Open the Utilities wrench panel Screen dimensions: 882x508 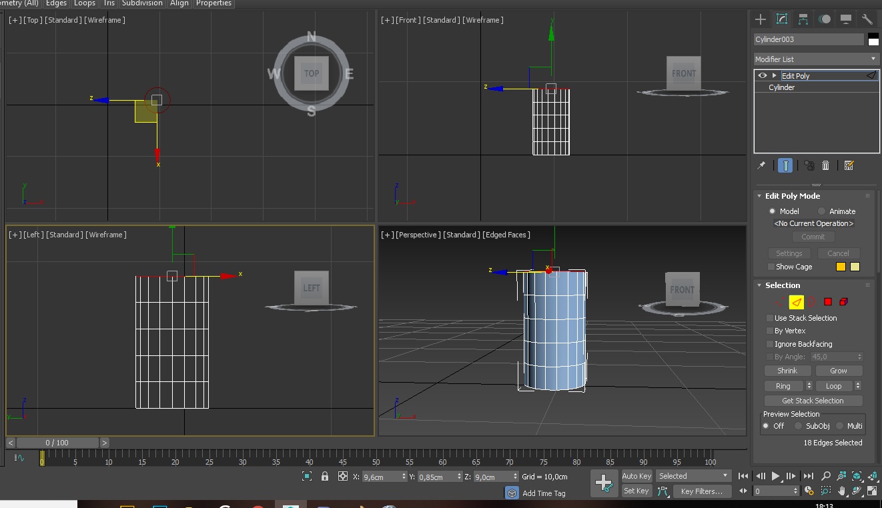(x=867, y=19)
